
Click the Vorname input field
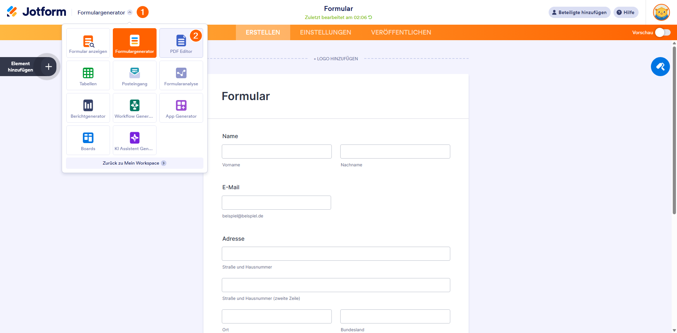click(277, 152)
